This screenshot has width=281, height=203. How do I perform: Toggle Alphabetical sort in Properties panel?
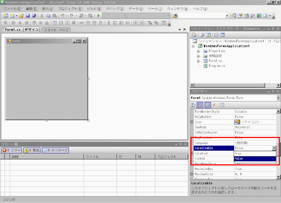coord(200,105)
